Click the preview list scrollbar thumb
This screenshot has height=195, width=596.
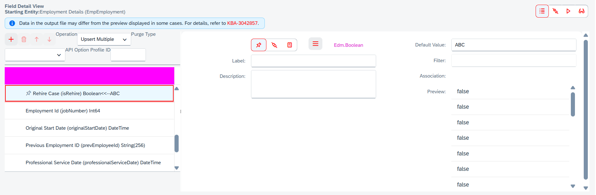pos(573,104)
